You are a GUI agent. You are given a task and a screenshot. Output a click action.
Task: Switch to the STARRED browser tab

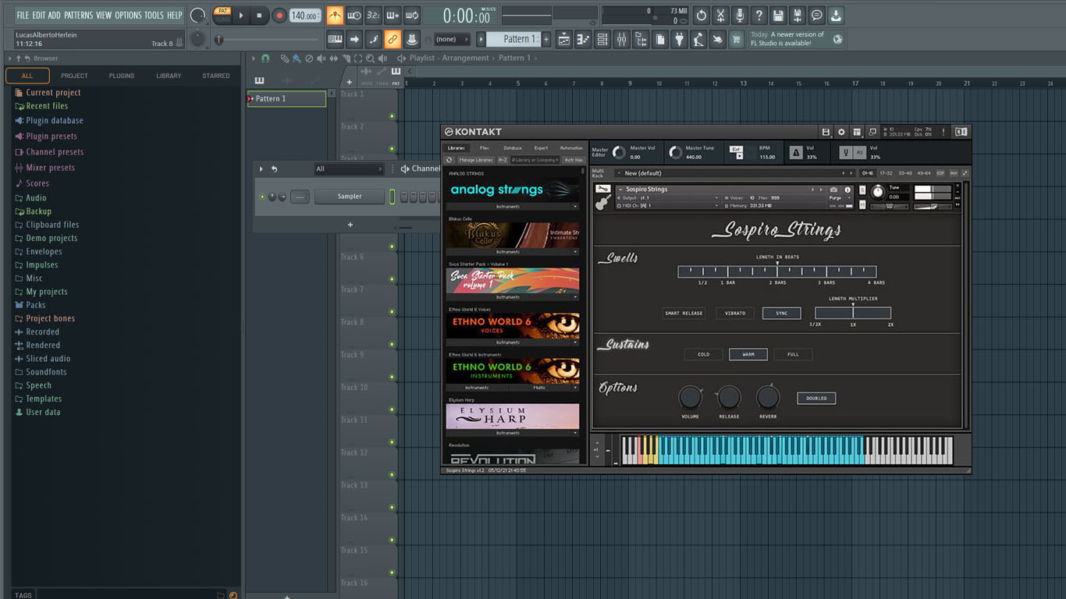click(216, 76)
